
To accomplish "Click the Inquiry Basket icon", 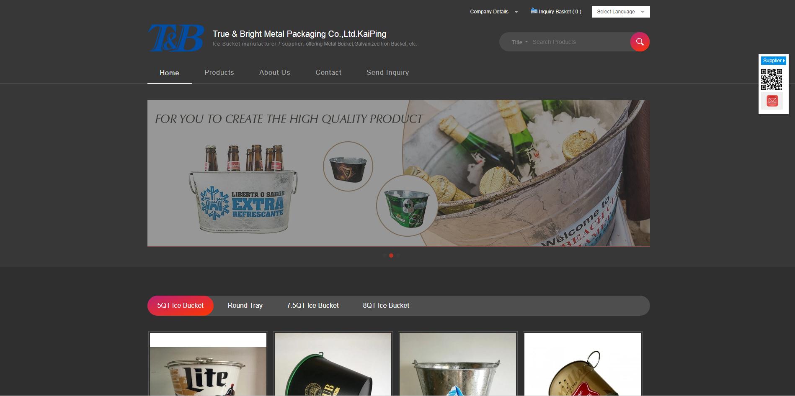I will [534, 11].
